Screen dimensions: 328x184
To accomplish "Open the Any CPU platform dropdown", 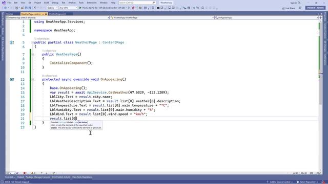I will coord(68,8).
